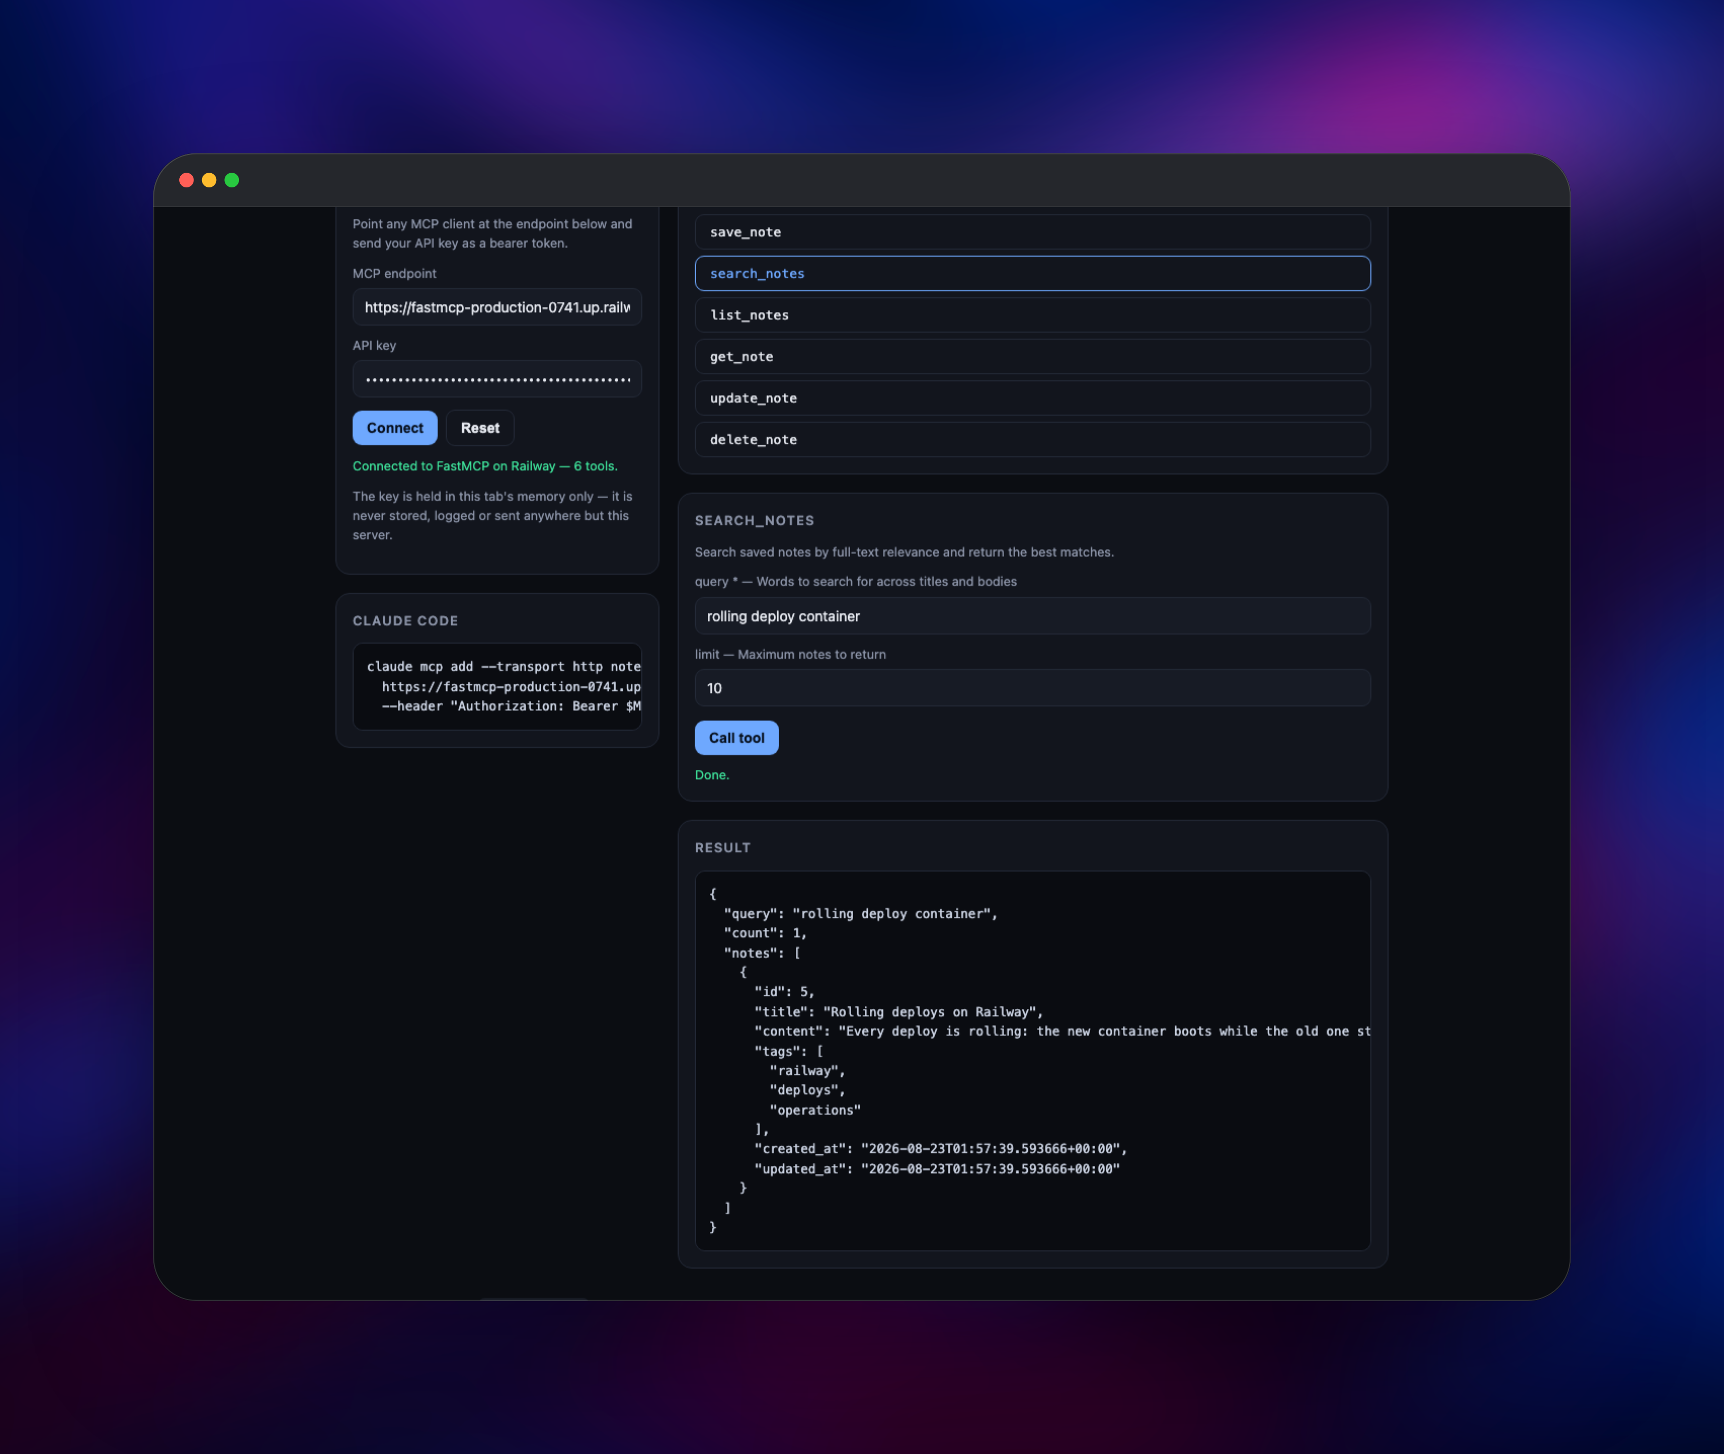Click the limit — Maximum notes to return label
Screen dimensions: 1724x1454
[x=789, y=654]
